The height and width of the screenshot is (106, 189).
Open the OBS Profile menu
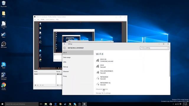click(x=43, y=19)
